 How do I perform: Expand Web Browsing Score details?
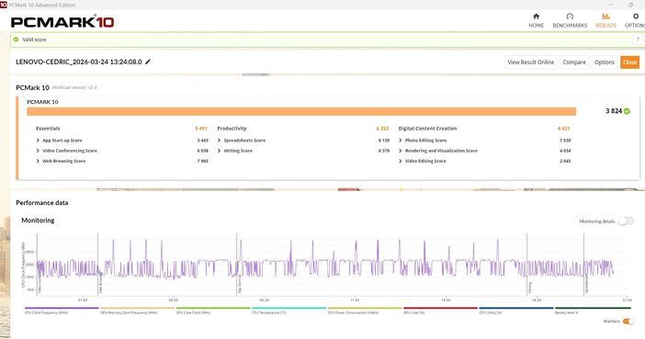(38, 161)
